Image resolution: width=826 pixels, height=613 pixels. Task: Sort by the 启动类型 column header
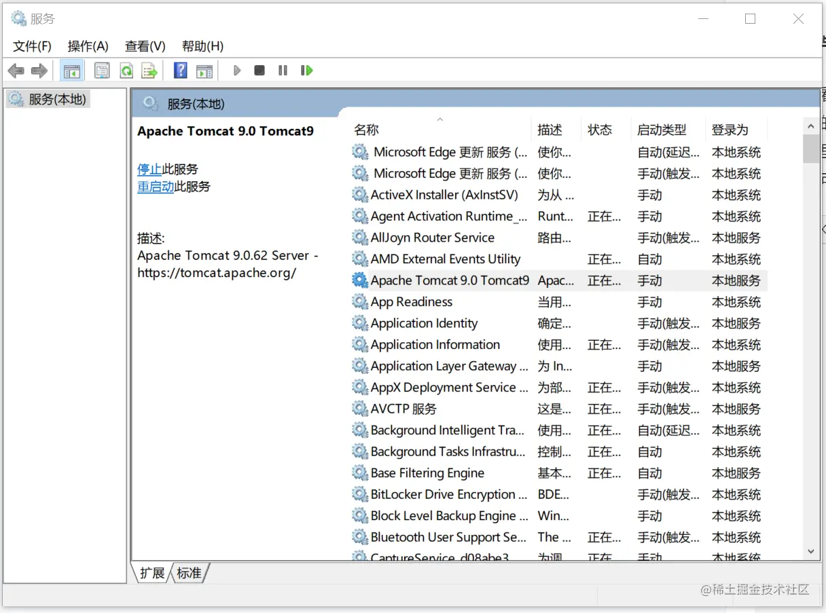pyautogui.click(x=668, y=130)
